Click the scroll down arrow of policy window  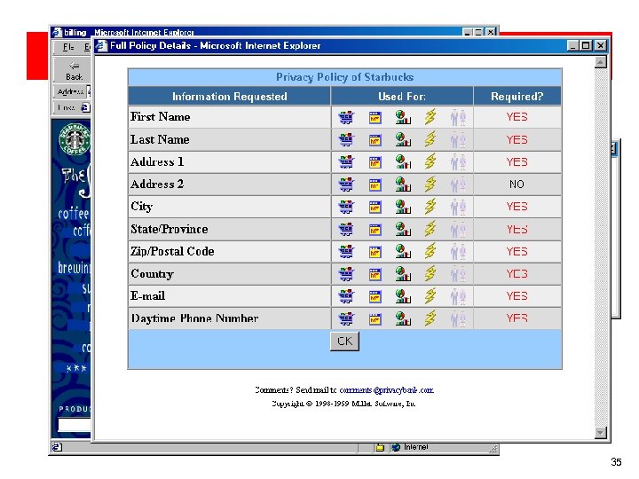click(x=600, y=432)
